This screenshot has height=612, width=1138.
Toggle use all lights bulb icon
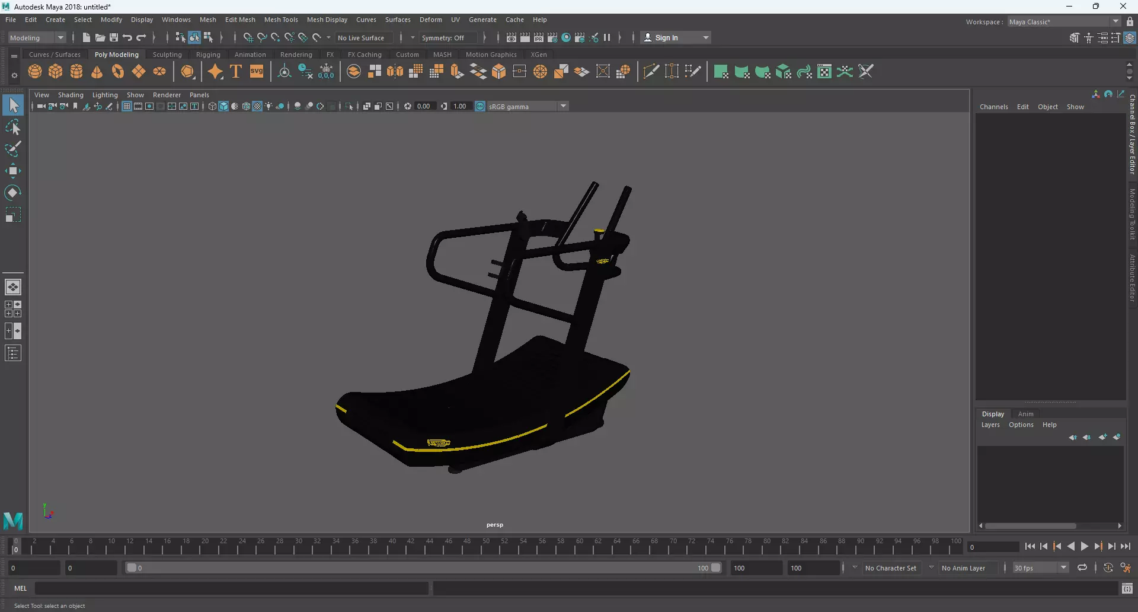(268, 106)
